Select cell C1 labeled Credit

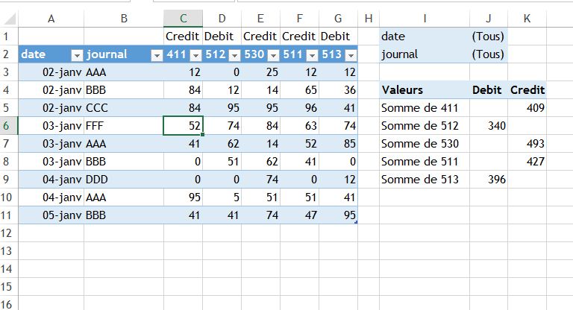[183, 37]
